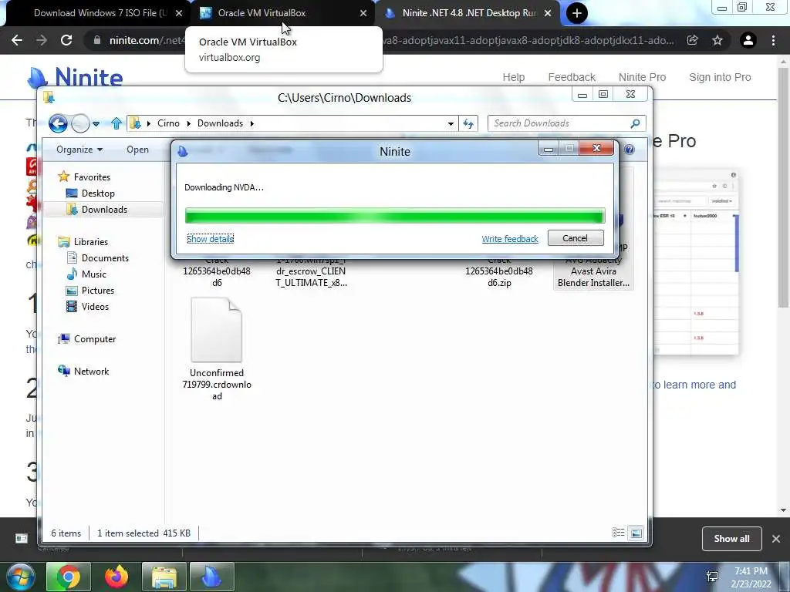Click the Ninite download progress bar
790x592 pixels.
point(395,217)
